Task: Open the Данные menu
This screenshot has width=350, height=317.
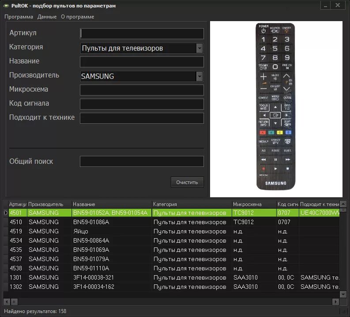Action: [47, 17]
